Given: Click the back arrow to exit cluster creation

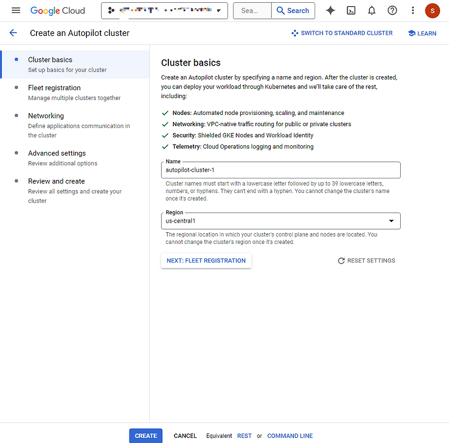Looking at the screenshot, I should [x=13, y=33].
